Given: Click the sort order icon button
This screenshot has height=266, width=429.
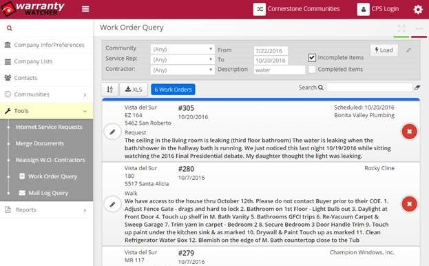Looking at the screenshot, I should point(109,89).
